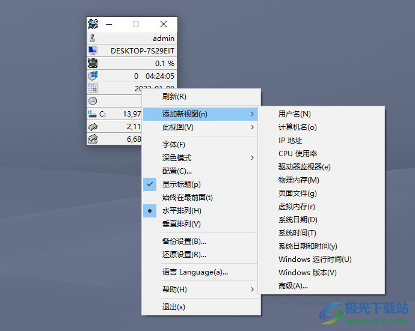The image size is (415, 331).
Task: Click the CPU chip icon beside 0.1 %
Action: (x=93, y=63)
